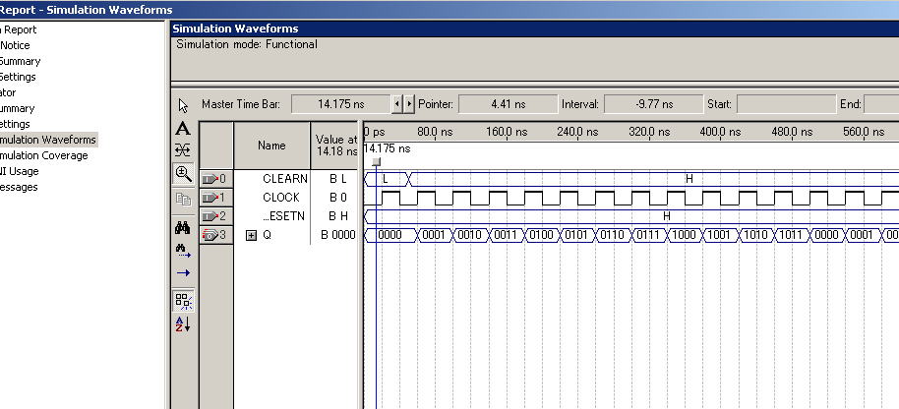Step Master Time Bar right arrow
899x409 pixels.
pyautogui.click(x=409, y=104)
